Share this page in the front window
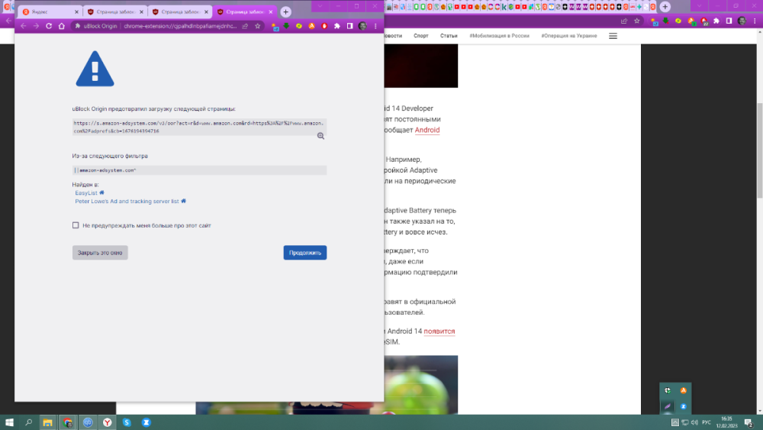This screenshot has width=763, height=430. click(x=245, y=26)
